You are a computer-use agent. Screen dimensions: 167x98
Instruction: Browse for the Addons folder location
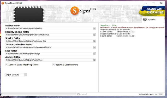(94, 60)
